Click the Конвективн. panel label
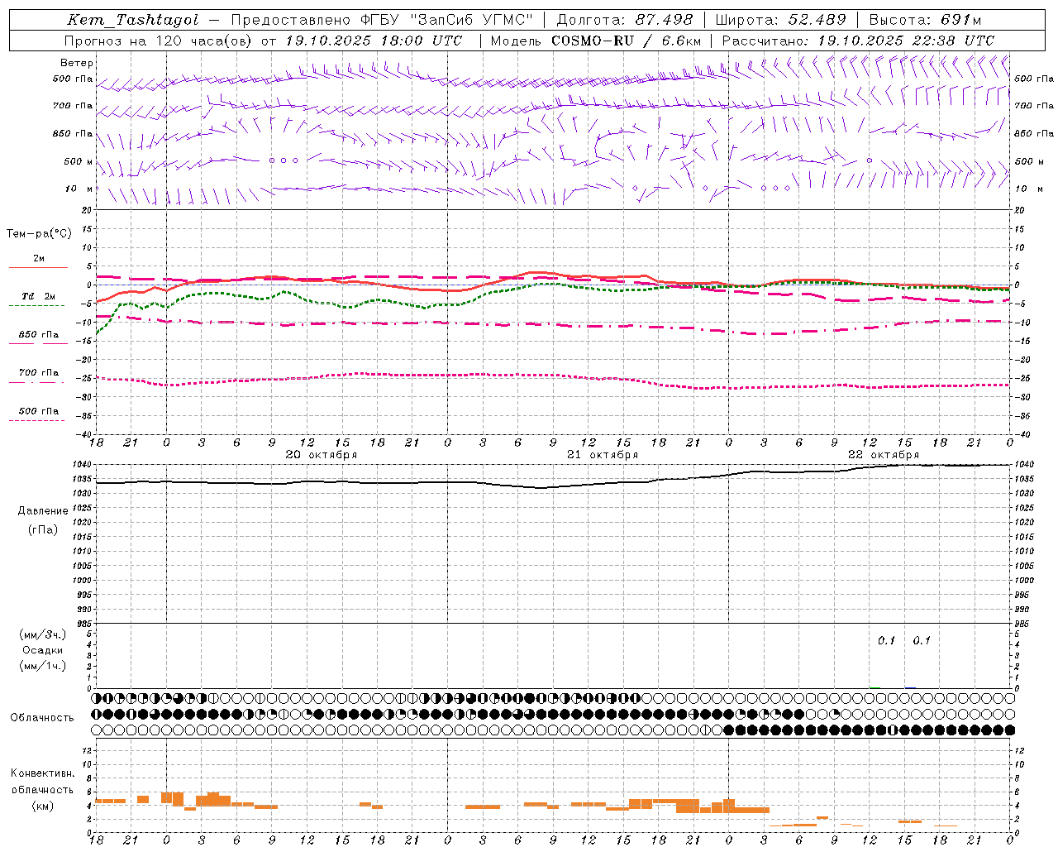Screen dimensions: 1058x847 43,773
